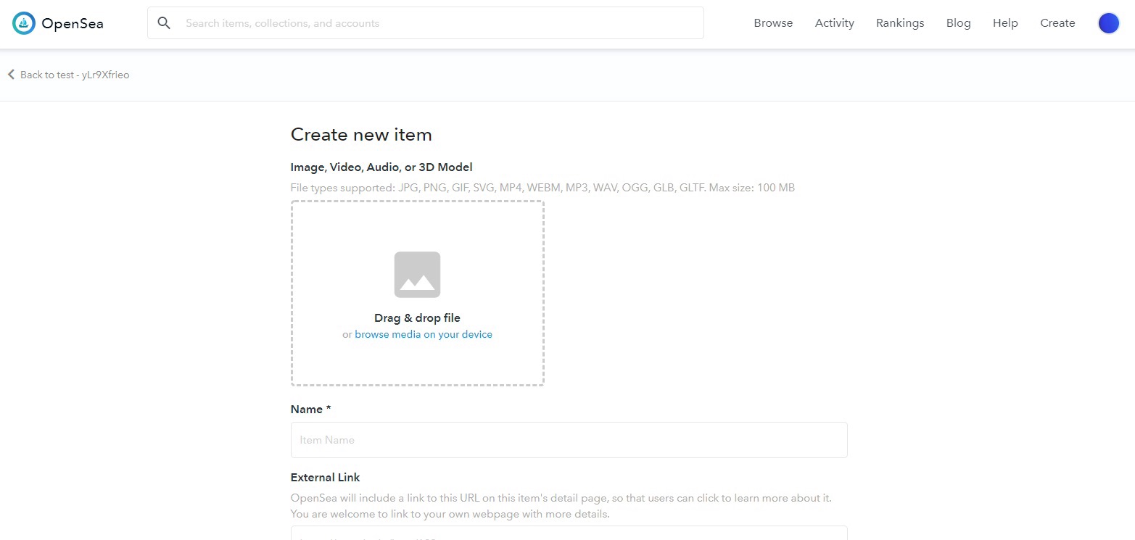Click the Drag & drop file label
This screenshot has height=540, width=1135.
417,317
